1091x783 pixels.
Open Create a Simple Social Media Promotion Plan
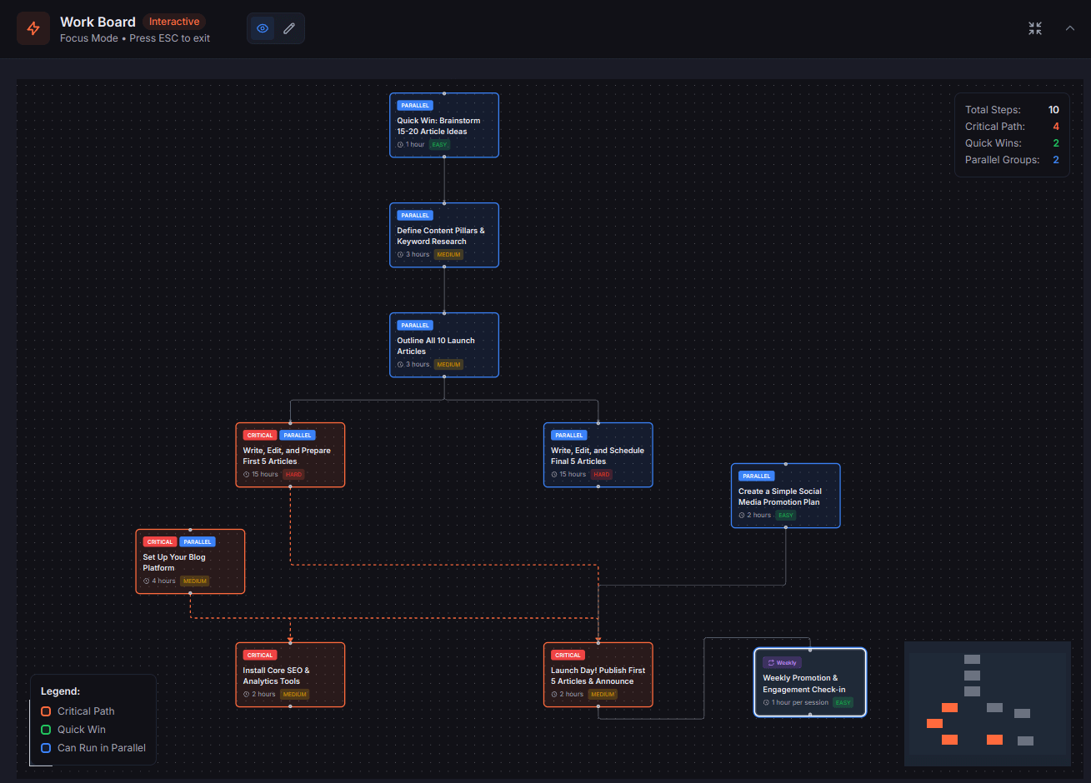tap(785, 496)
